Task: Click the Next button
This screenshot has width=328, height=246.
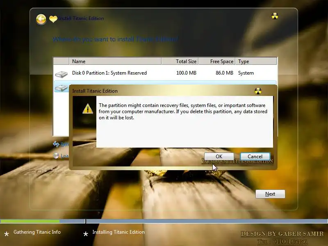Action: [x=270, y=194]
